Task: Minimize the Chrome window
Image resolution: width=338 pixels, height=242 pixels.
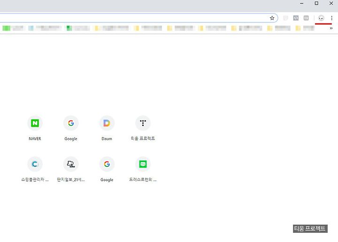Action: point(301,3)
